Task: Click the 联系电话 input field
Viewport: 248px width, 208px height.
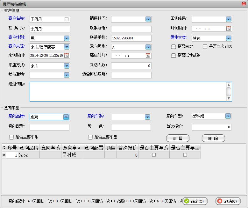Action: point(131,29)
